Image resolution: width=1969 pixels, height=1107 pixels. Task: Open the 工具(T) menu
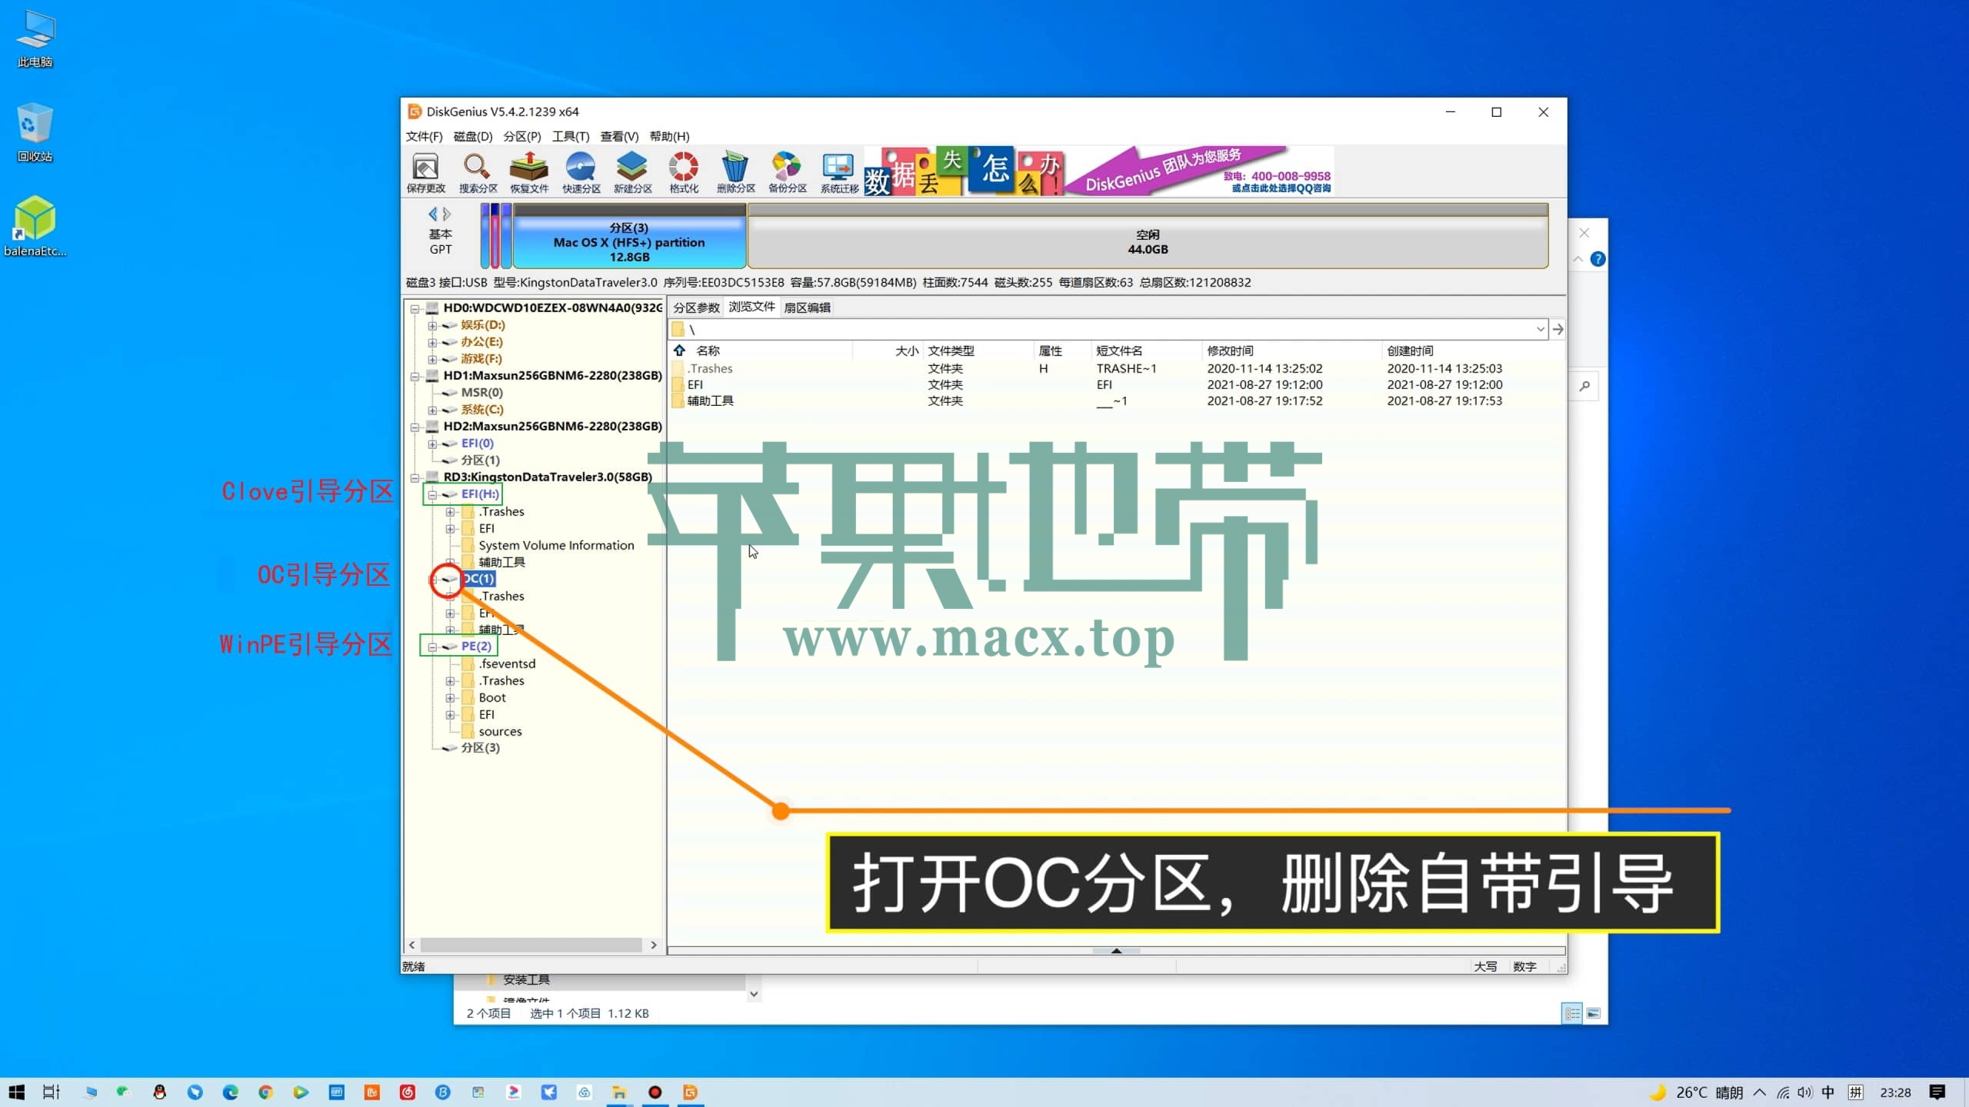570,136
